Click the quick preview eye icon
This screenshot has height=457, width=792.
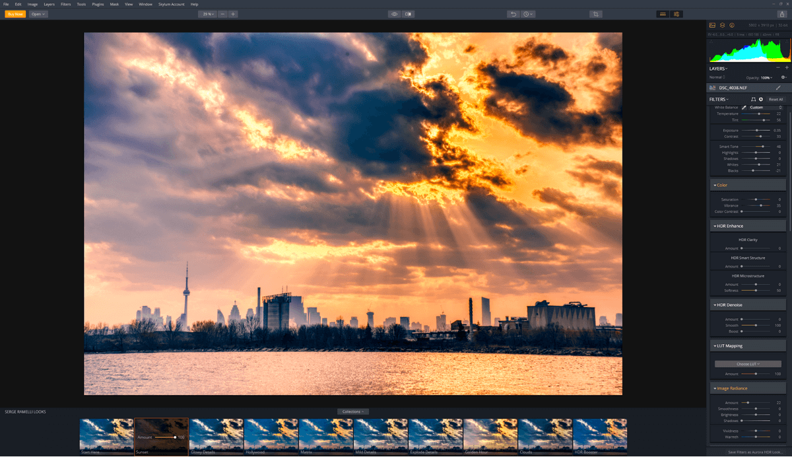point(394,14)
